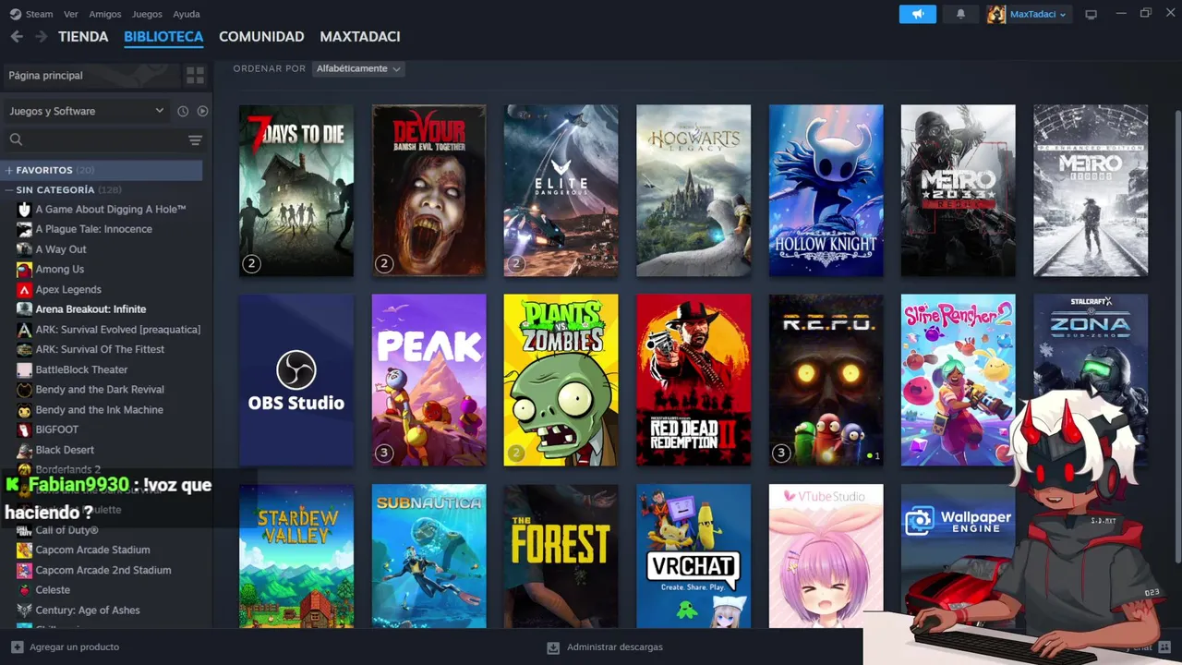Switch to grid collections view icon

click(195, 76)
